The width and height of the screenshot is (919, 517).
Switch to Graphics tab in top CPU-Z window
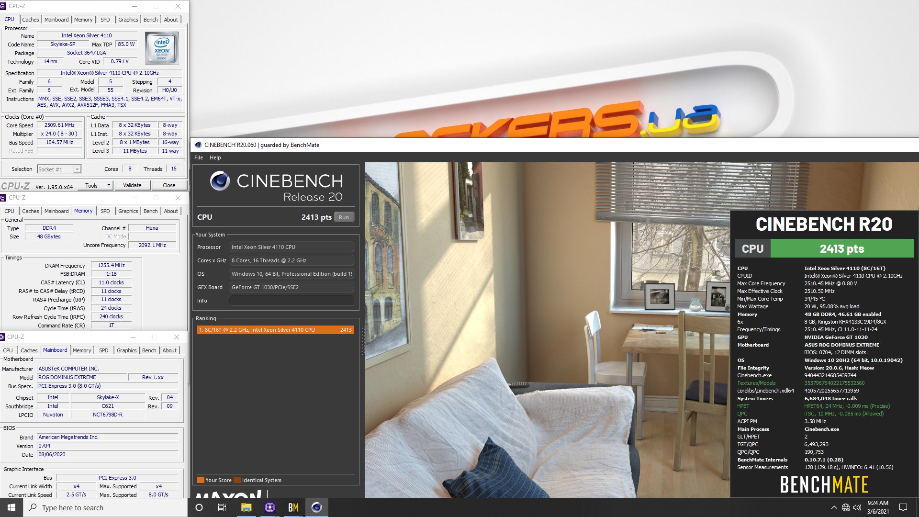click(x=128, y=20)
